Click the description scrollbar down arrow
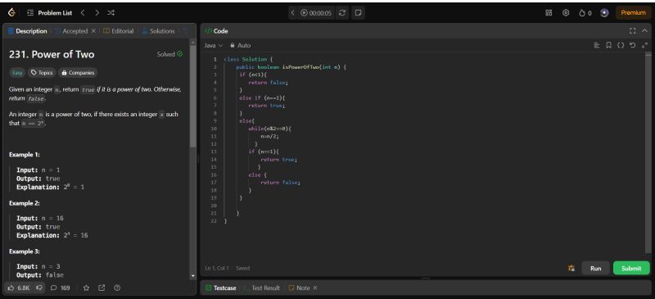 click(192, 276)
